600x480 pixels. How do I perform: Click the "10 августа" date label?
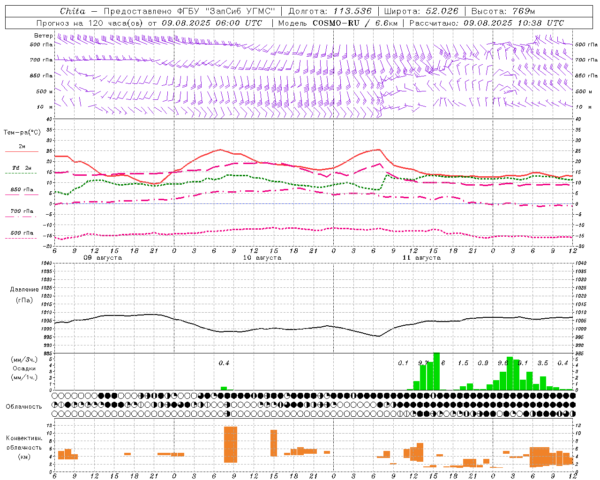coord(262,258)
